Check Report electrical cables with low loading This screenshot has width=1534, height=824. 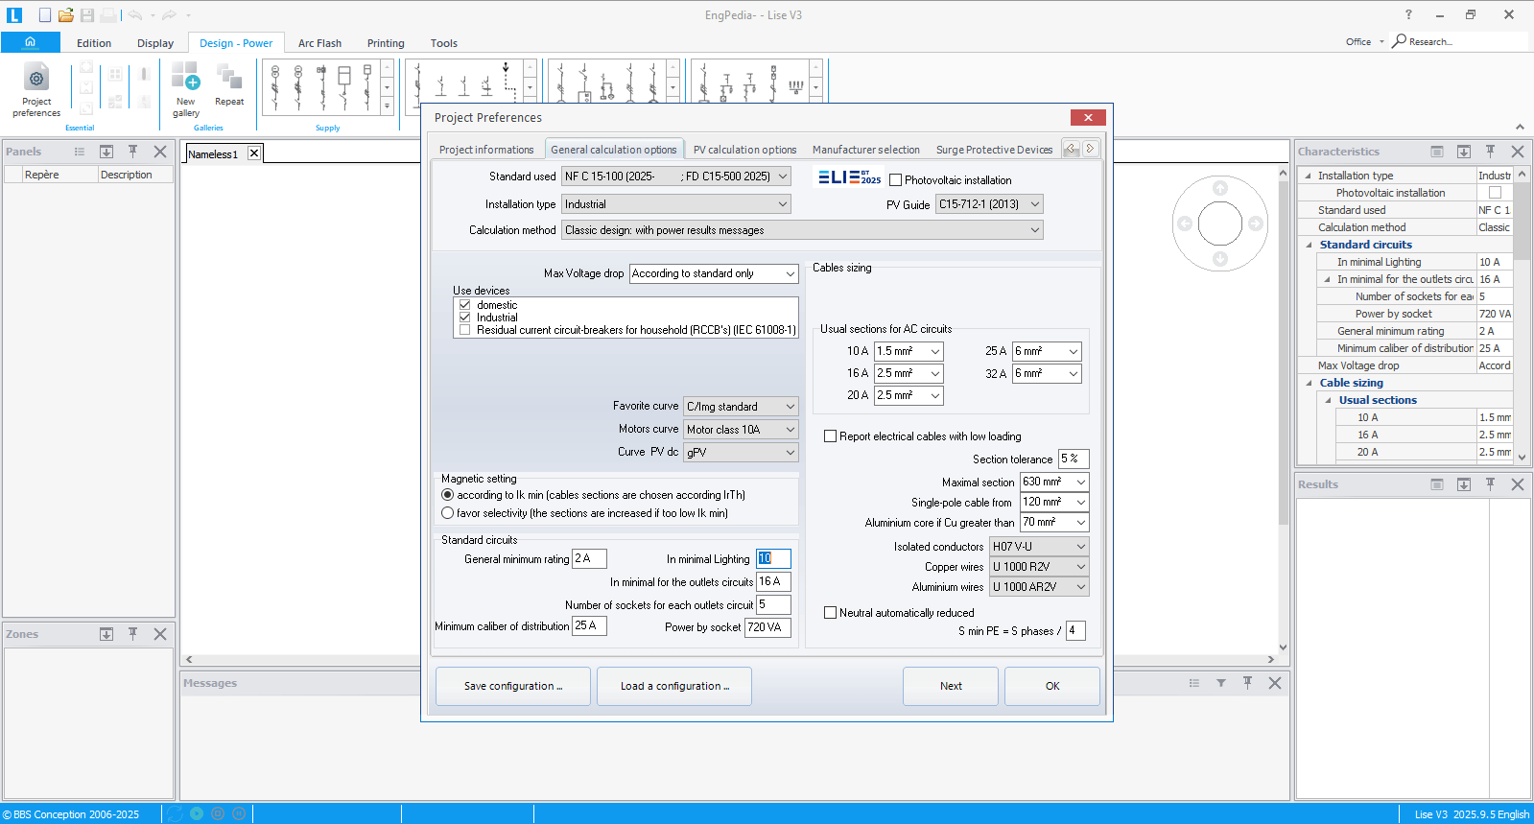click(831, 436)
